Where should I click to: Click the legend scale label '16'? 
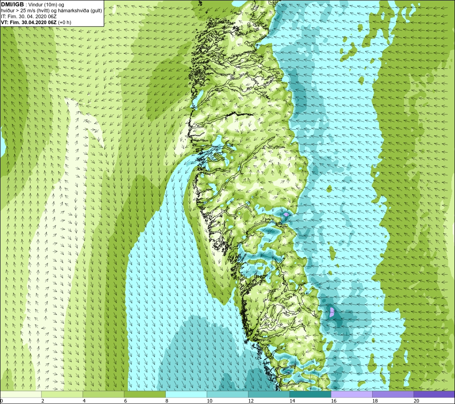click(334, 401)
